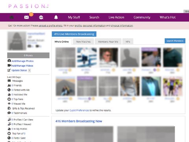This screenshot has height=142, width=189.
Task: Open the silhouette placeholder member thumbnail
Action: click(x=130, y=57)
